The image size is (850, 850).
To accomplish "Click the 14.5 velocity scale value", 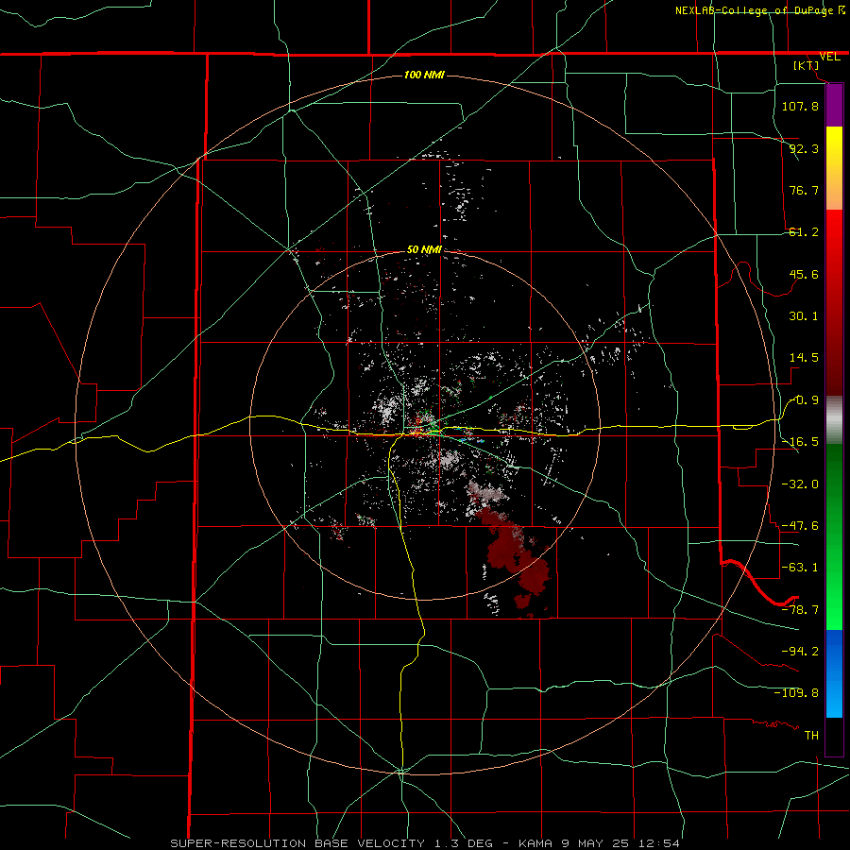I will (804, 358).
